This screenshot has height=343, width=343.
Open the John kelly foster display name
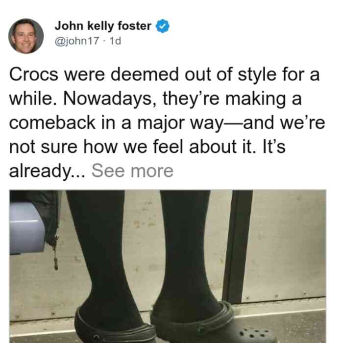pyautogui.click(x=103, y=26)
